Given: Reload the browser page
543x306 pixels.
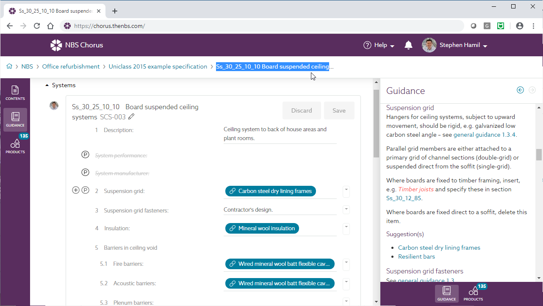Looking at the screenshot, I should [x=37, y=26].
